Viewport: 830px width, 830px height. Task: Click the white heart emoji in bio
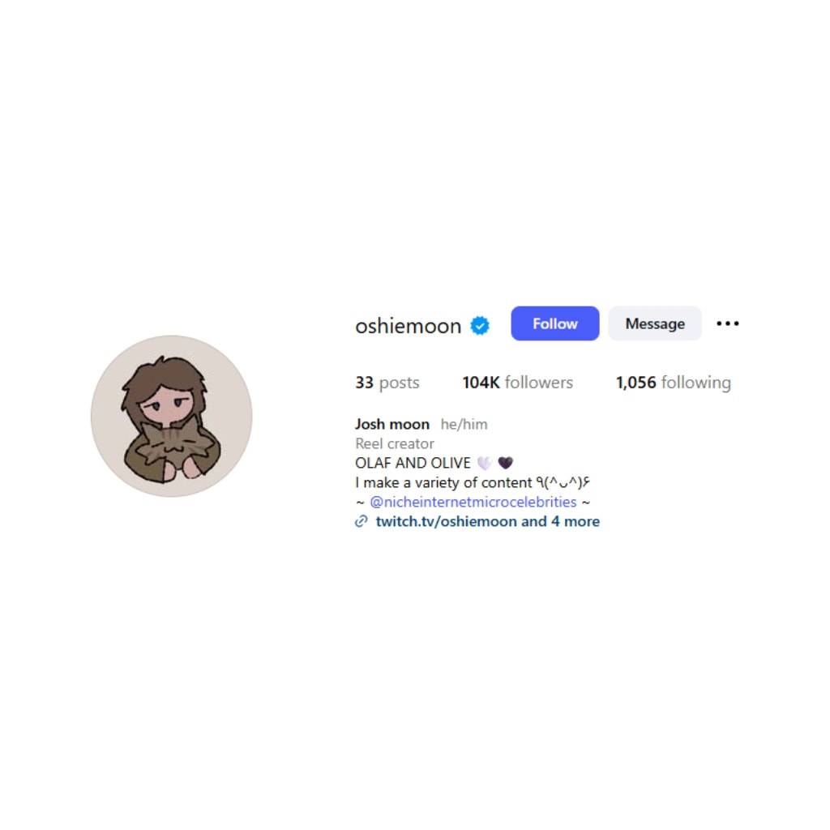[485, 463]
